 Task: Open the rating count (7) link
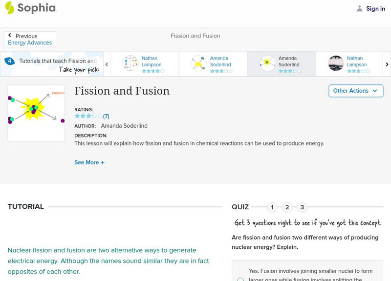pyautogui.click(x=106, y=116)
